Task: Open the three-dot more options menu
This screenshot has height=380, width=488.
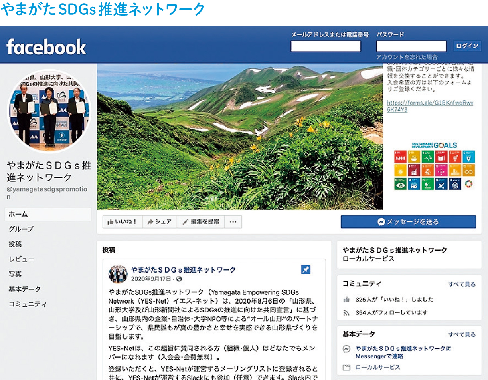Action: tap(233, 222)
